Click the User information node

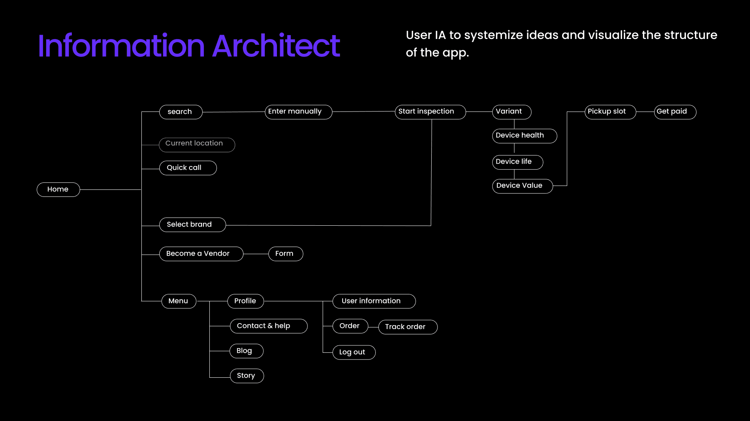click(x=373, y=301)
